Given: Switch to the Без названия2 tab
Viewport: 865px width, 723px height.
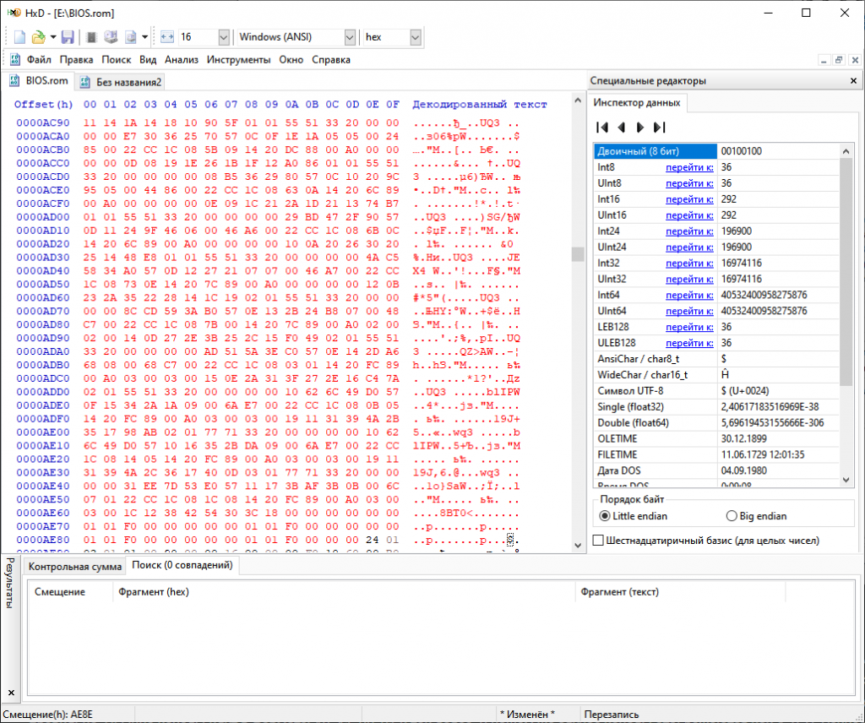Looking at the screenshot, I should 120,82.
